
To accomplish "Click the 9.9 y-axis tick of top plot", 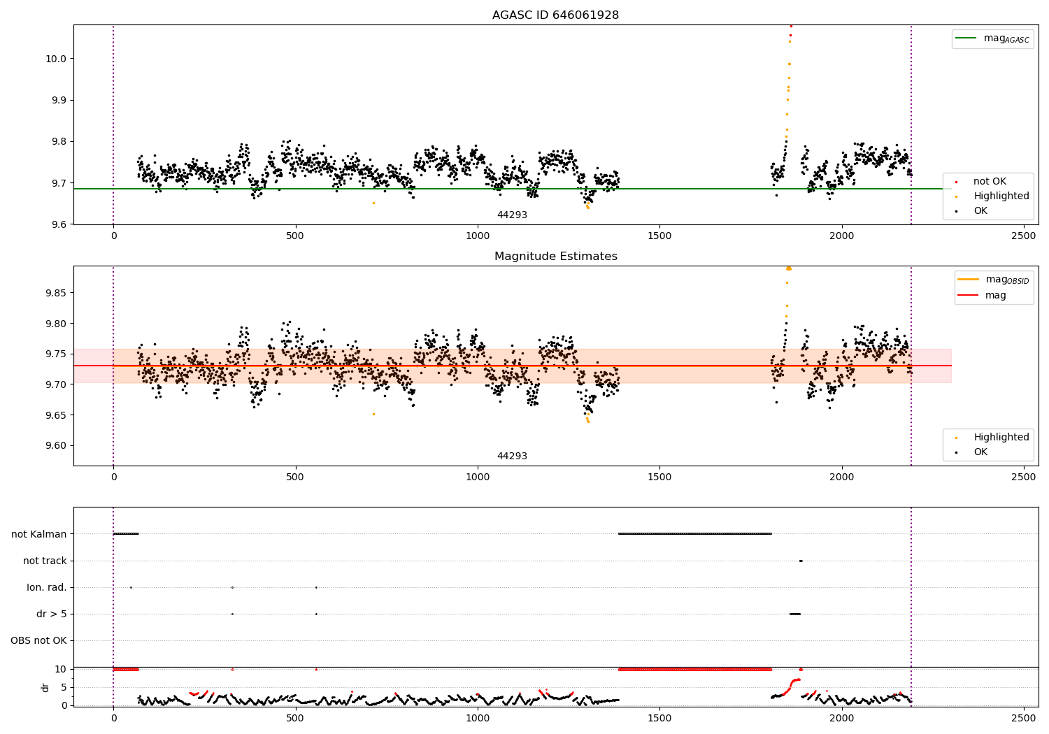I will coord(59,100).
